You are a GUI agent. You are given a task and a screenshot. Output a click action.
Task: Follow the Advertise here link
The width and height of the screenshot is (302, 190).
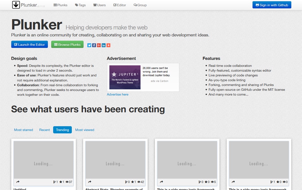tap(117, 94)
